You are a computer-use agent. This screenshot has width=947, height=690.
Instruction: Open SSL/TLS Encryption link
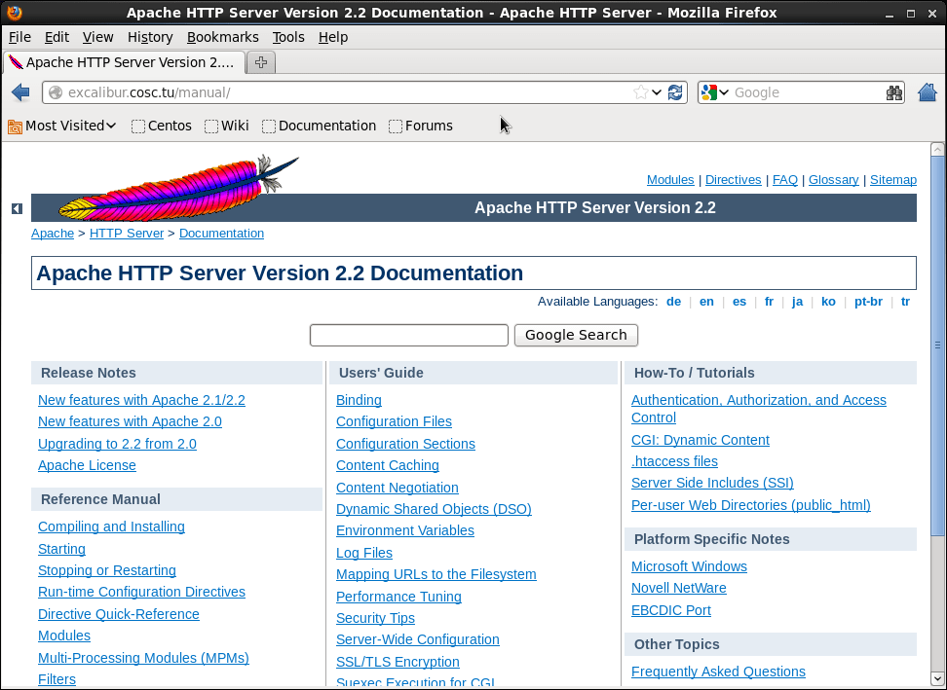coord(398,662)
